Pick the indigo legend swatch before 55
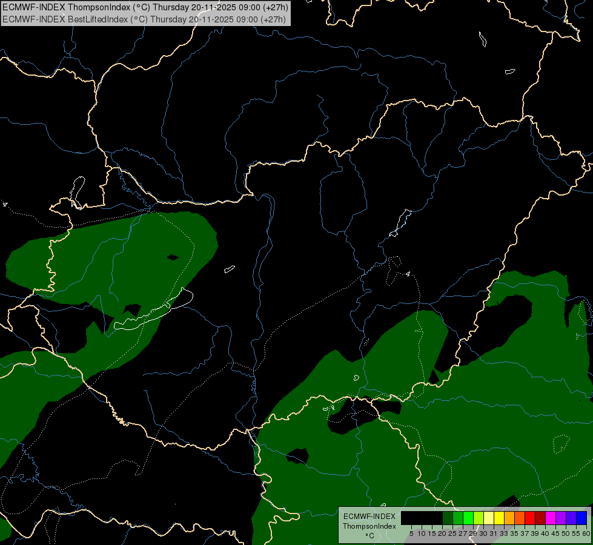 pyautogui.click(x=571, y=518)
